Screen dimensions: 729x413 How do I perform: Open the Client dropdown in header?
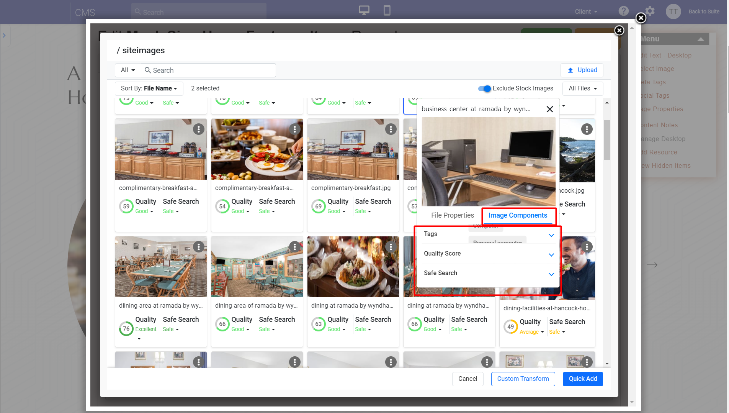586,11
